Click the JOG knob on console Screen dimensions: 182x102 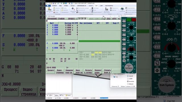(x=131, y=49)
